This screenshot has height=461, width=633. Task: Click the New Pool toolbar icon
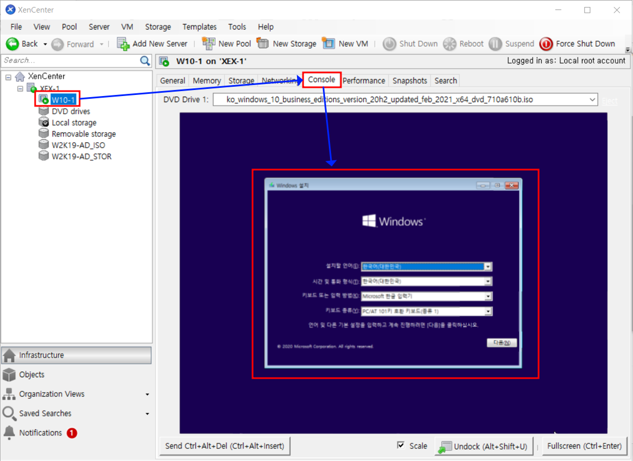point(208,43)
